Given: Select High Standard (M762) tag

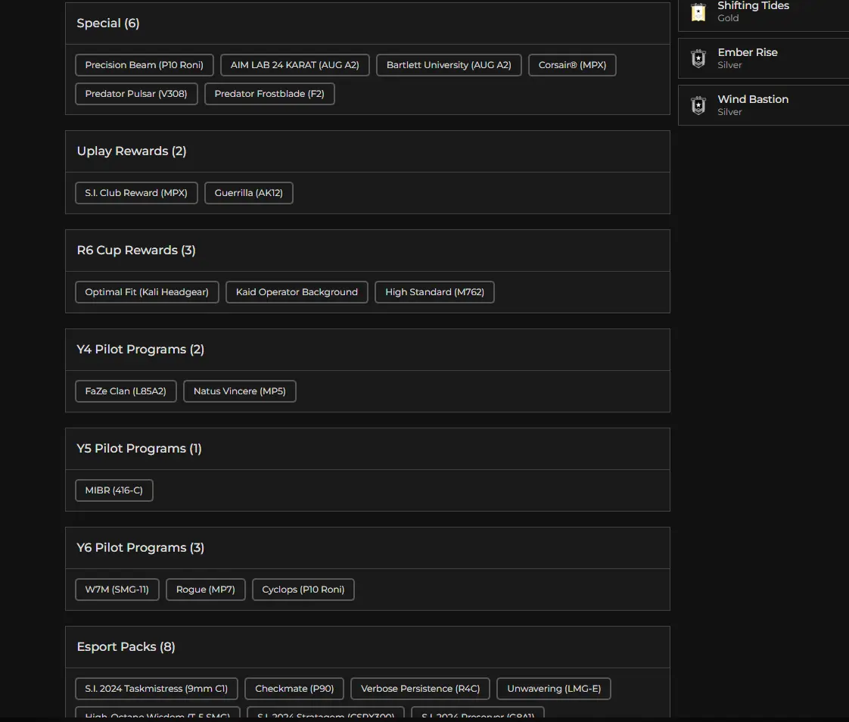Looking at the screenshot, I should point(434,292).
